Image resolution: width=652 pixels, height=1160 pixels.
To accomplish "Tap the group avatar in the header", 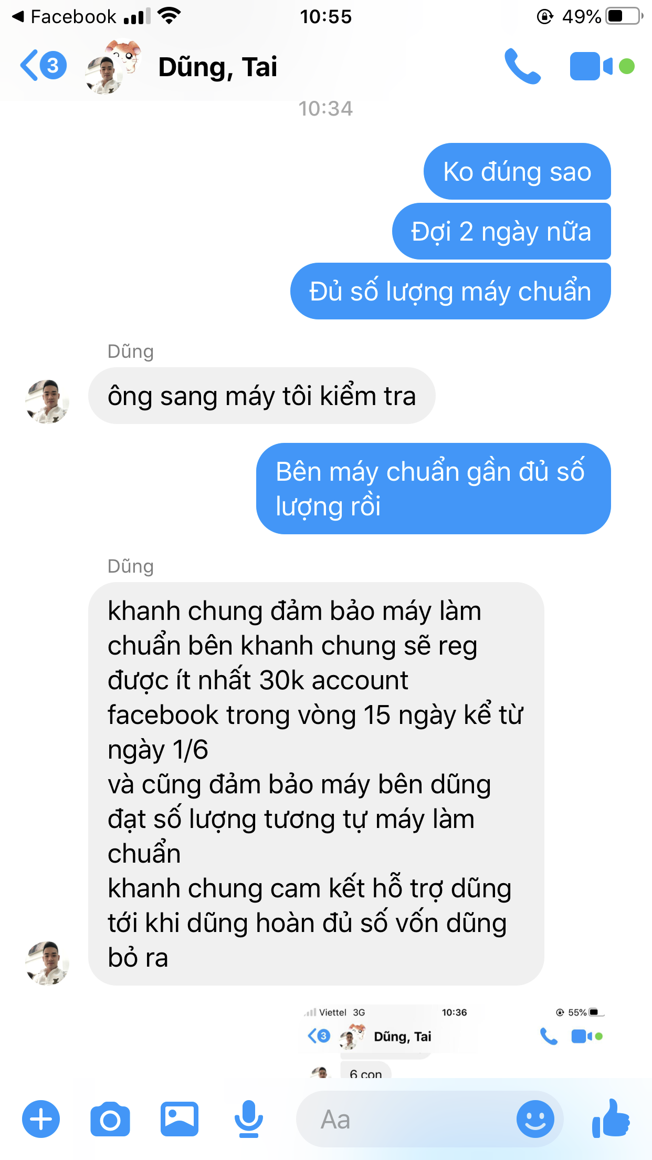I will click(113, 67).
